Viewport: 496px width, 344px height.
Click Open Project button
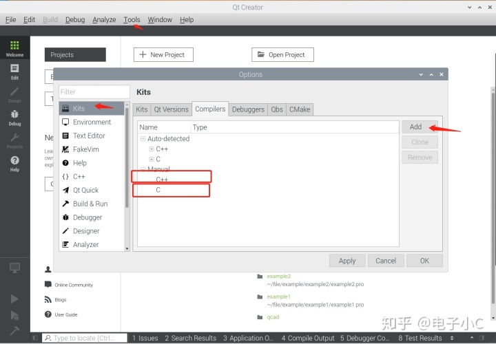pos(282,54)
